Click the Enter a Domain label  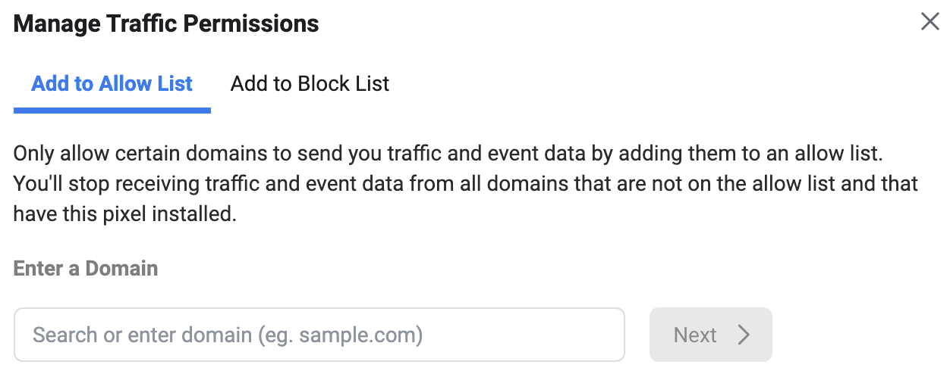[86, 268]
